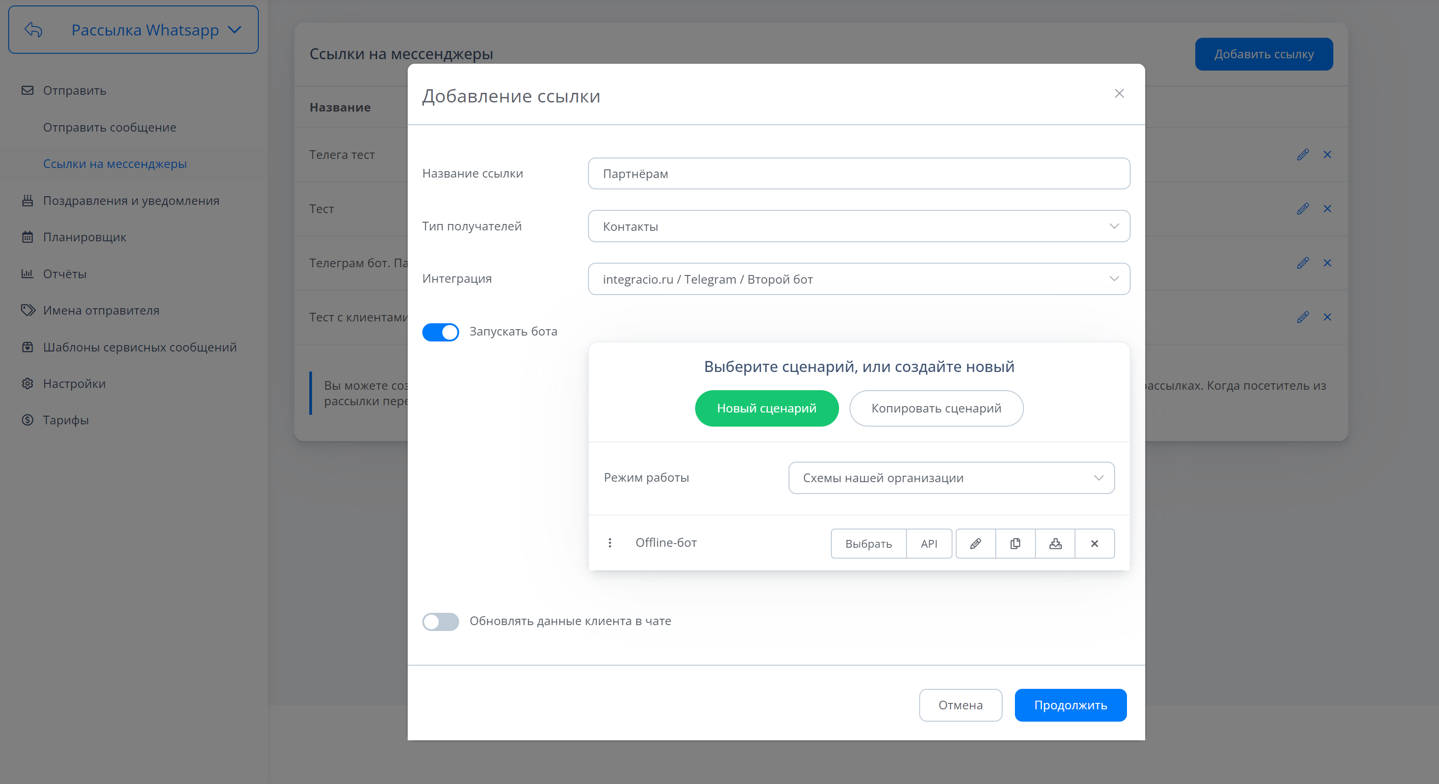The height and width of the screenshot is (784, 1439).
Task: Click the pencil edit icon for Offline-бот
Action: (x=975, y=543)
